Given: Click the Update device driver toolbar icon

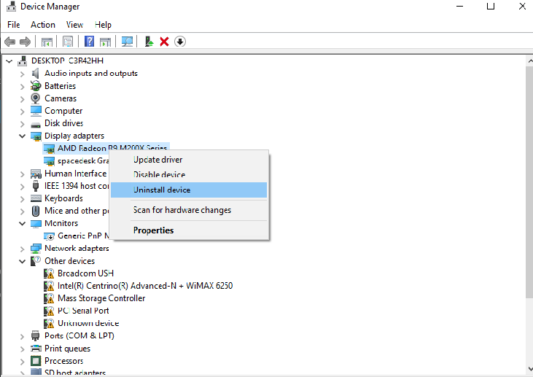Looking at the screenshot, I should click(x=149, y=42).
